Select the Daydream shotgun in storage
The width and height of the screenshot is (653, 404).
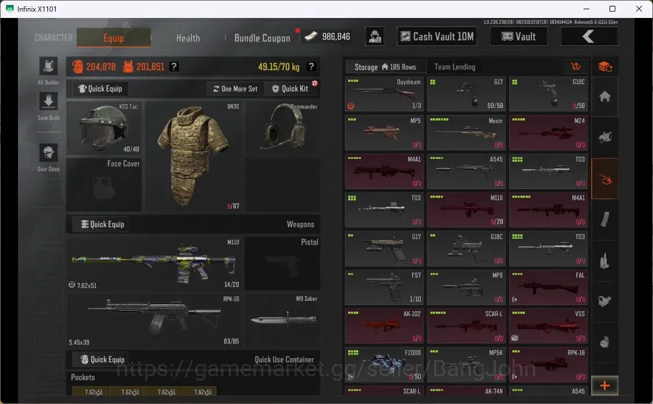pyautogui.click(x=384, y=94)
